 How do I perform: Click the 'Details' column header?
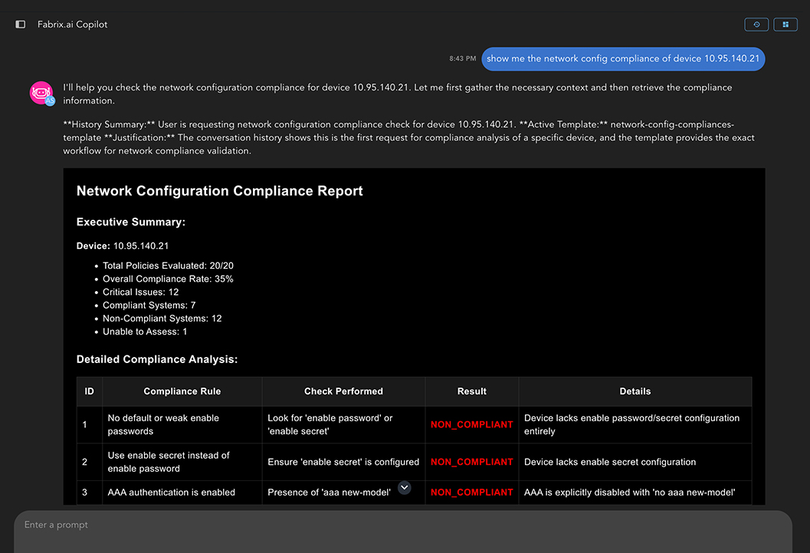point(635,391)
